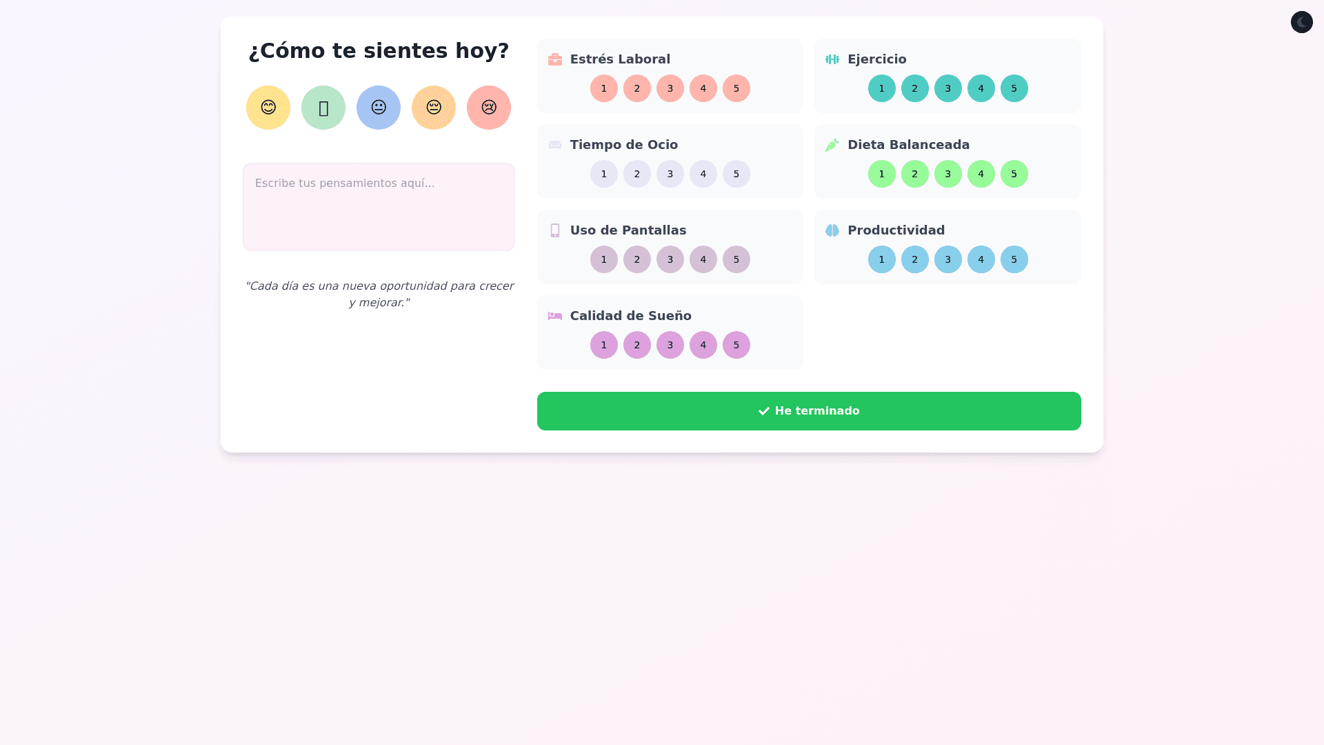Focus the thoughts text area
Screen dimensions: 1324x745
click(x=379, y=207)
